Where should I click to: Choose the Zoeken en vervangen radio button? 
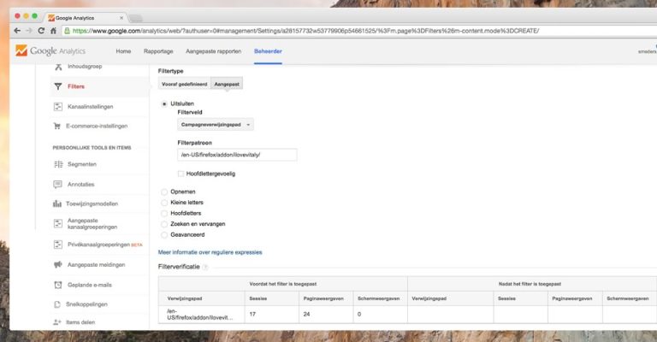[x=164, y=223]
